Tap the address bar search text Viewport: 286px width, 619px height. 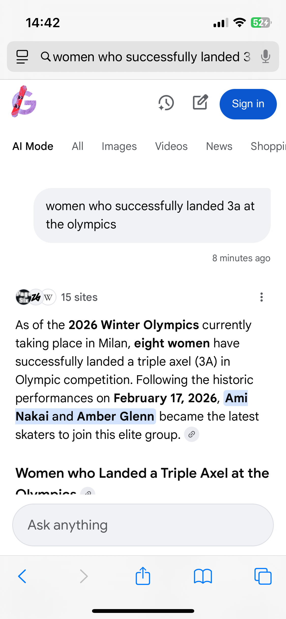(x=152, y=57)
